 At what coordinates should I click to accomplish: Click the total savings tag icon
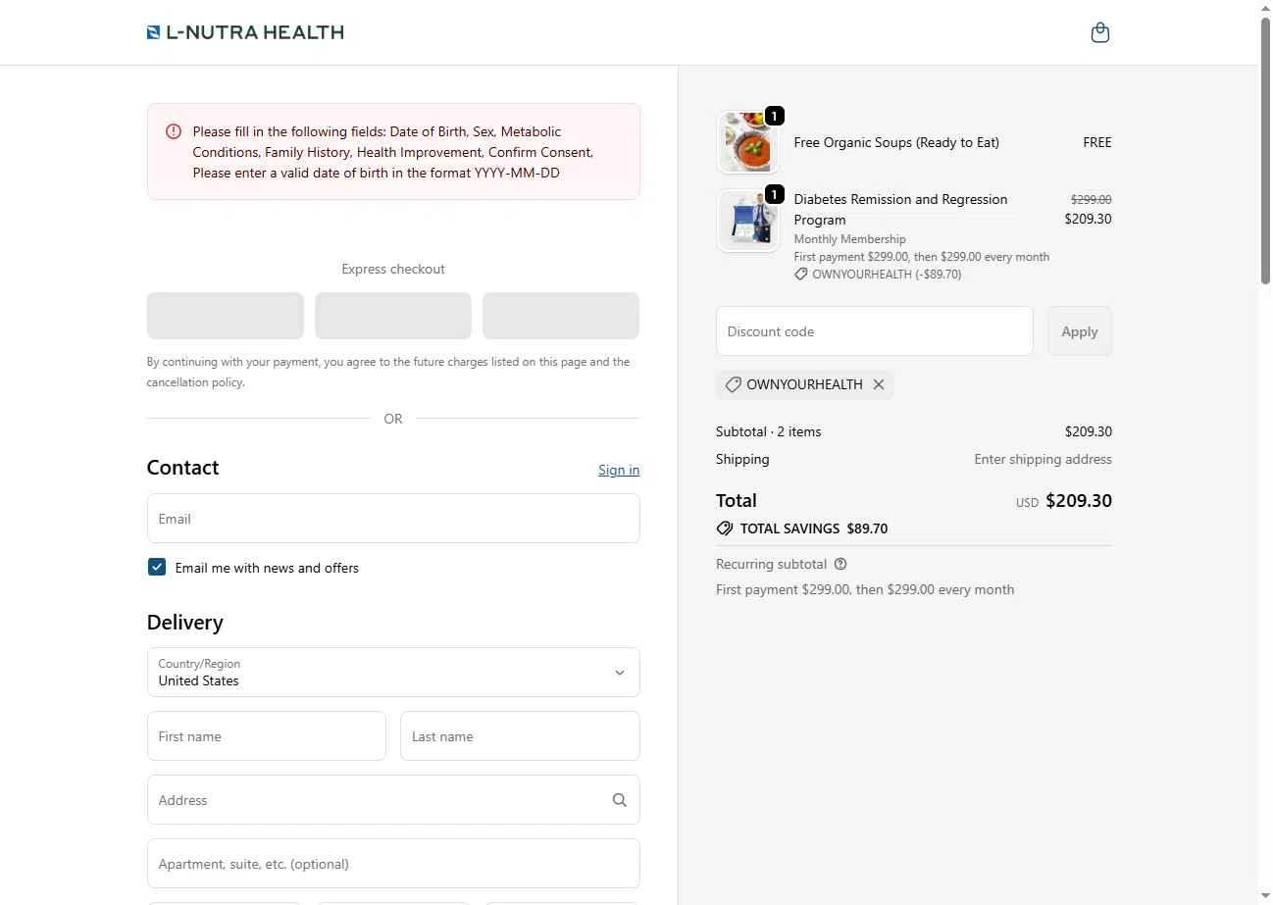click(725, 528)
